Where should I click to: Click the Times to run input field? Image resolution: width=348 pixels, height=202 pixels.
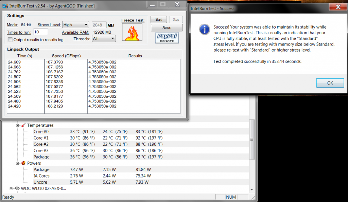(41, 32)
